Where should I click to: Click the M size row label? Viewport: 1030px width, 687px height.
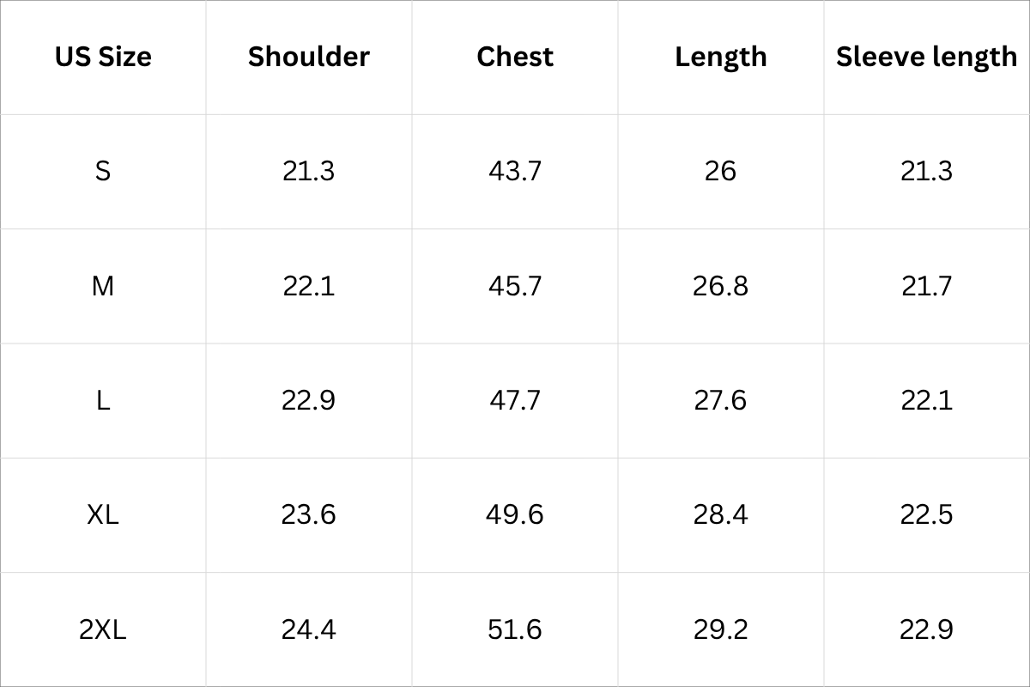click(103, 286)
